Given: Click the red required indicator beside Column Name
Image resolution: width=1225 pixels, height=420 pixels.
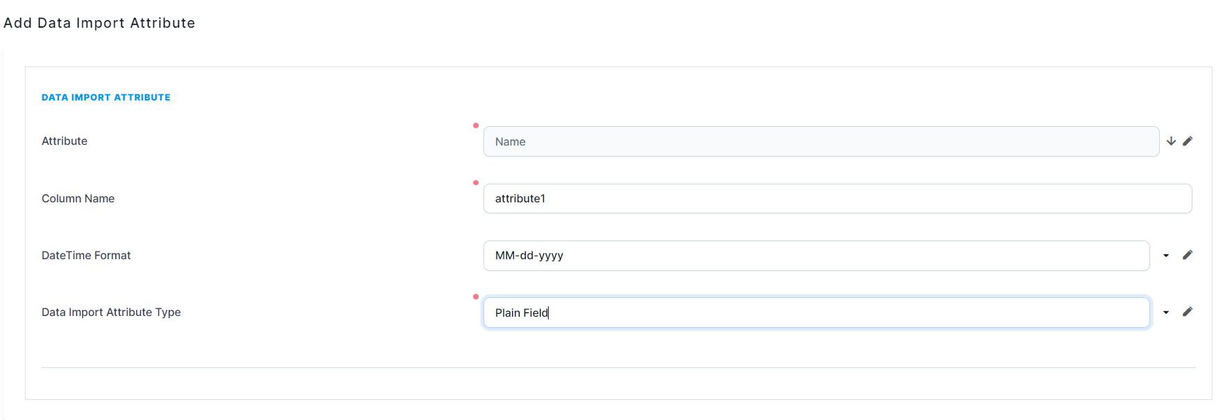Looking at the screenshot, I should coord(476,183).
